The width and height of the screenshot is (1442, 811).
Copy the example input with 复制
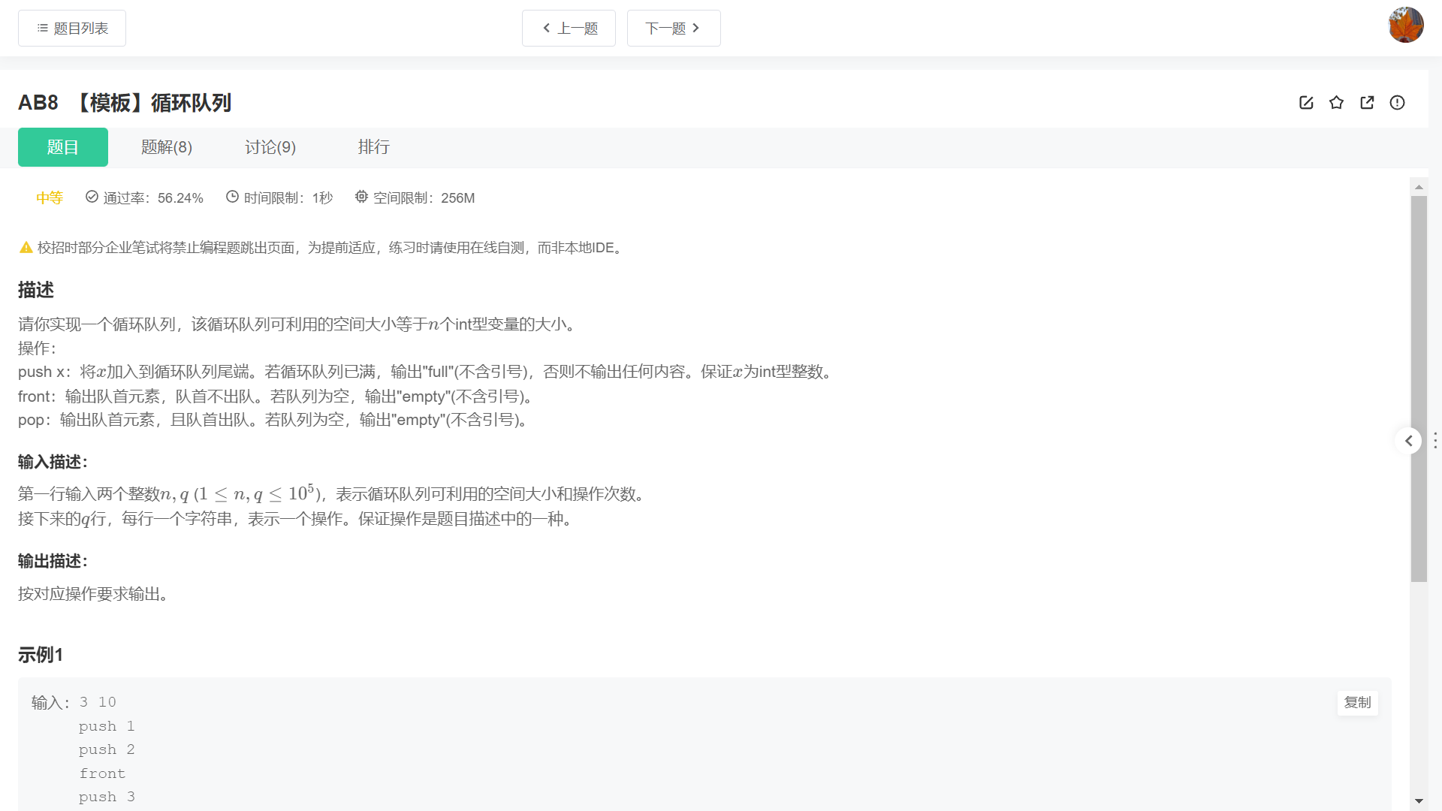tap(1357, 703)
